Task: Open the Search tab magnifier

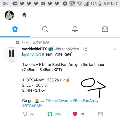Action: (45, 29)
